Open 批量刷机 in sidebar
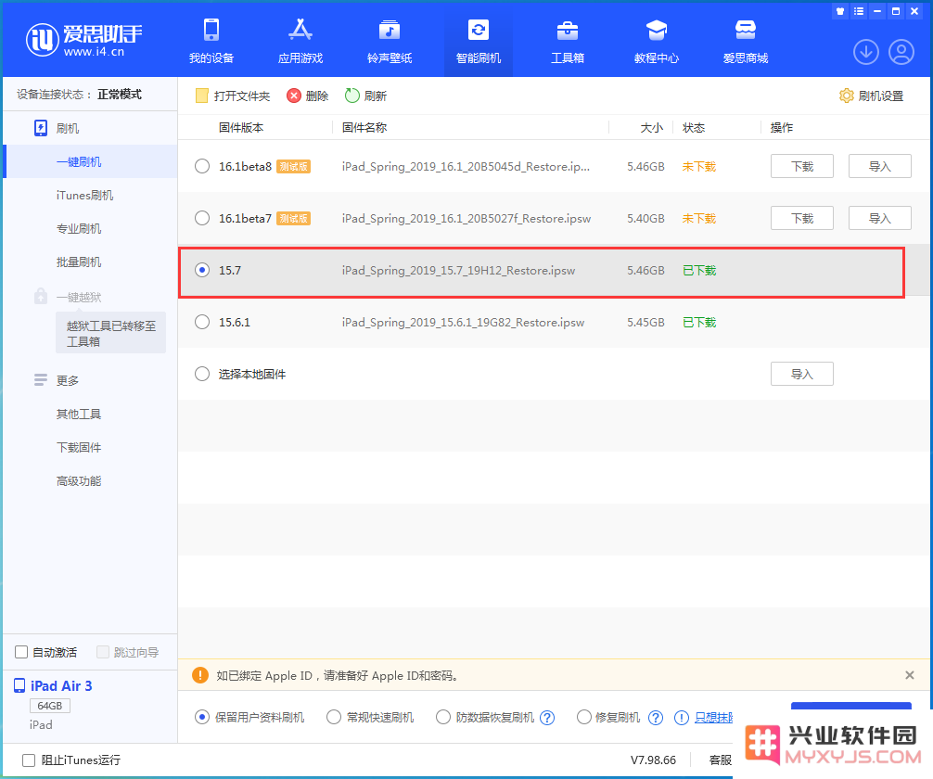Image resolution: width=933 pixels, height=779 pixels. coord(79,262)
